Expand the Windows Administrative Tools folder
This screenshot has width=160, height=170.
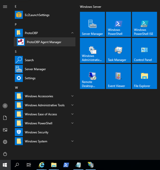point(45,105)
